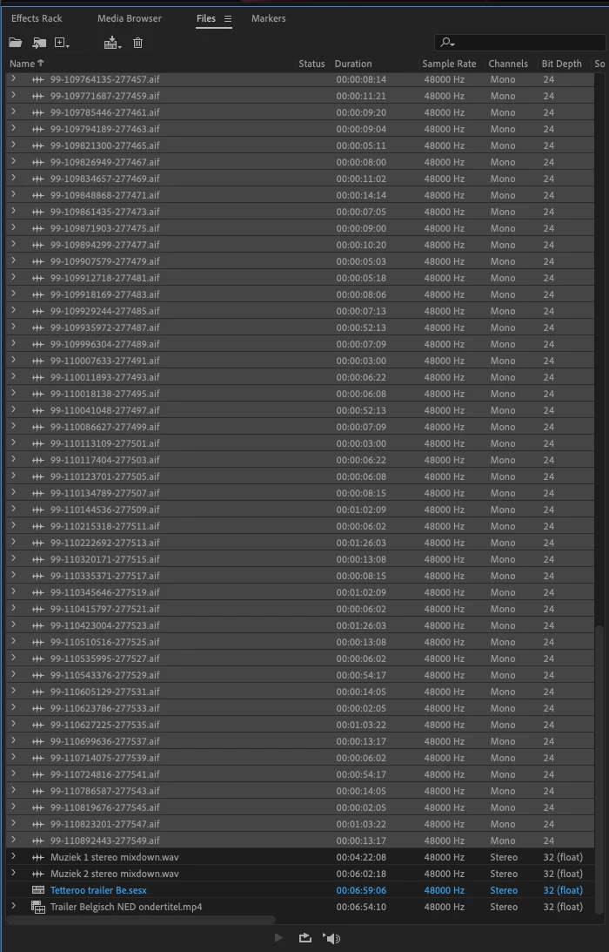Expand Trailer Belgisch NED ondertitel.mp4 entry
Image resolution: width=609 pixels, height=952 pixels.
[x=13, y=906]
